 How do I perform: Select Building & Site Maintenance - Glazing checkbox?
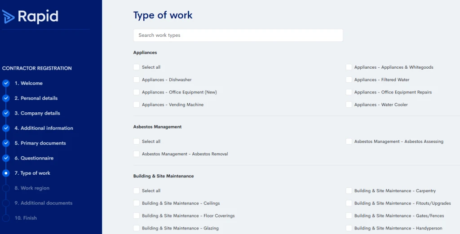(137, 228)
